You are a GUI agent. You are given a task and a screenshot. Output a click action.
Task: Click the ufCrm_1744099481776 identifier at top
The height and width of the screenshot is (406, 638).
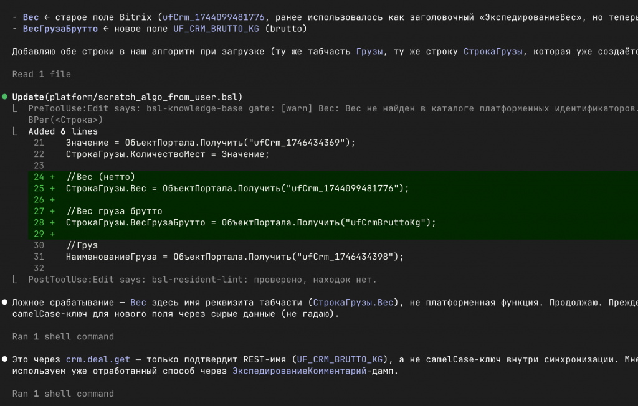[x=213, y=17]
